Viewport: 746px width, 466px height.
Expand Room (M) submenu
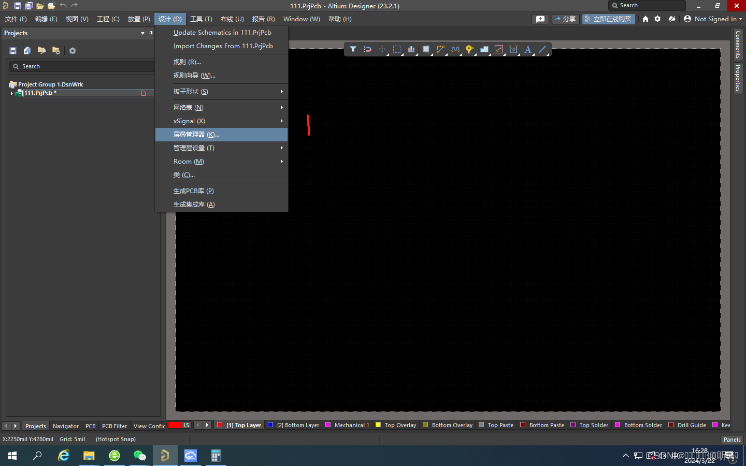click(x=222, y=162)
